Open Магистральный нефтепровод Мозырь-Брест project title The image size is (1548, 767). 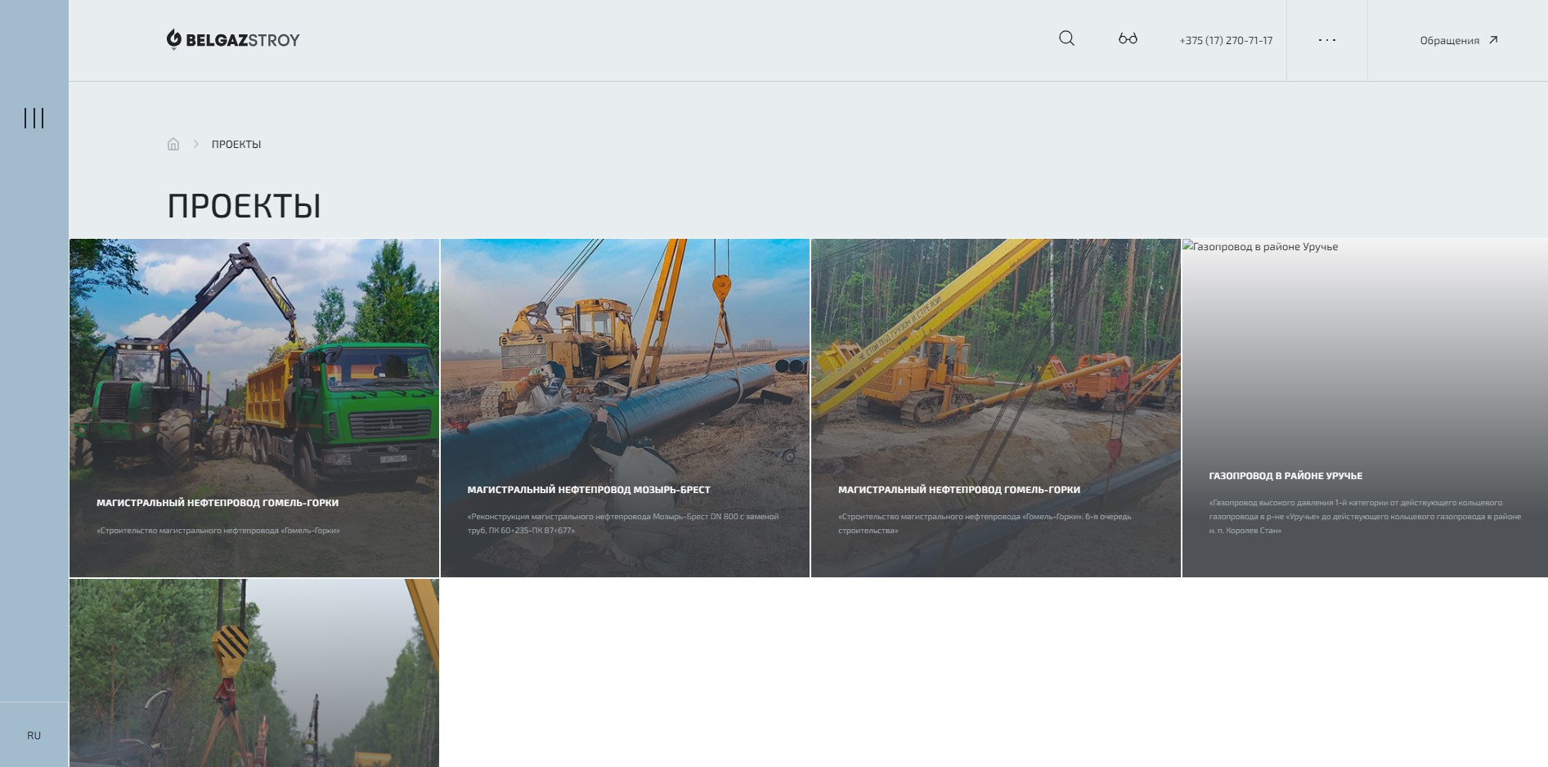click(x=589, y=490)
